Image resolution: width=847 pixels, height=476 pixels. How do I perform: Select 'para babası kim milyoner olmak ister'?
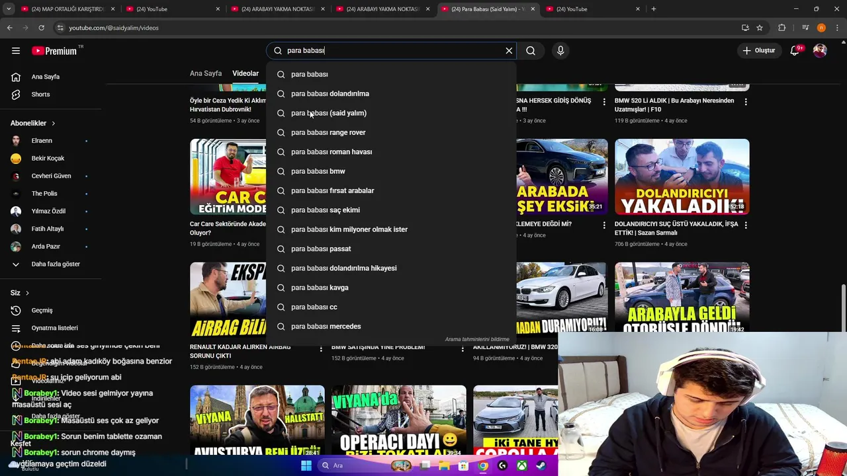[x=390, y=229]
